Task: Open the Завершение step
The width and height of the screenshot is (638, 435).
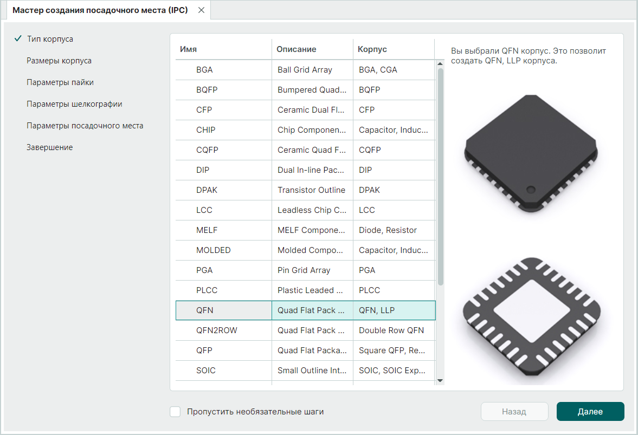Action: pyautogui.click(x=50, y=147)
